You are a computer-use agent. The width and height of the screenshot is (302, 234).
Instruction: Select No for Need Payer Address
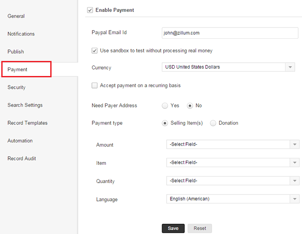(x=189, y=106)
